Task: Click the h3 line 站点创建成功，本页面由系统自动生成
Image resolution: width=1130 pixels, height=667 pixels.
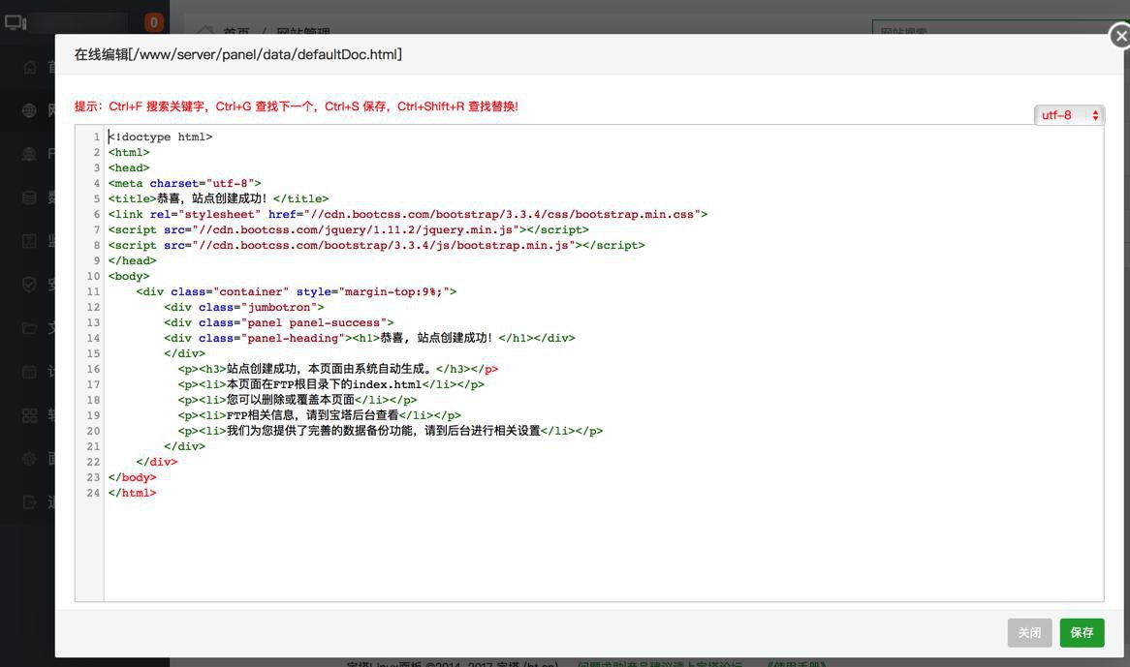Action: point(338,369)
